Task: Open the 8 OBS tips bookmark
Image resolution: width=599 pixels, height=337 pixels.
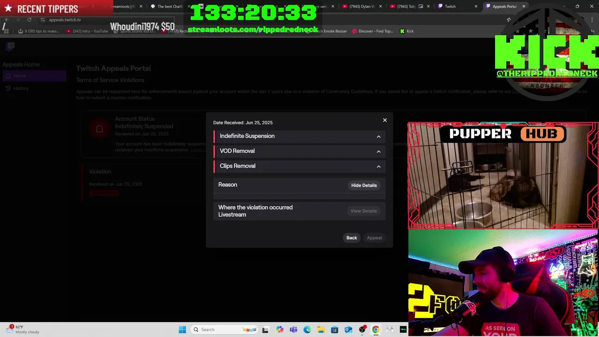Action: pos(39,31)
